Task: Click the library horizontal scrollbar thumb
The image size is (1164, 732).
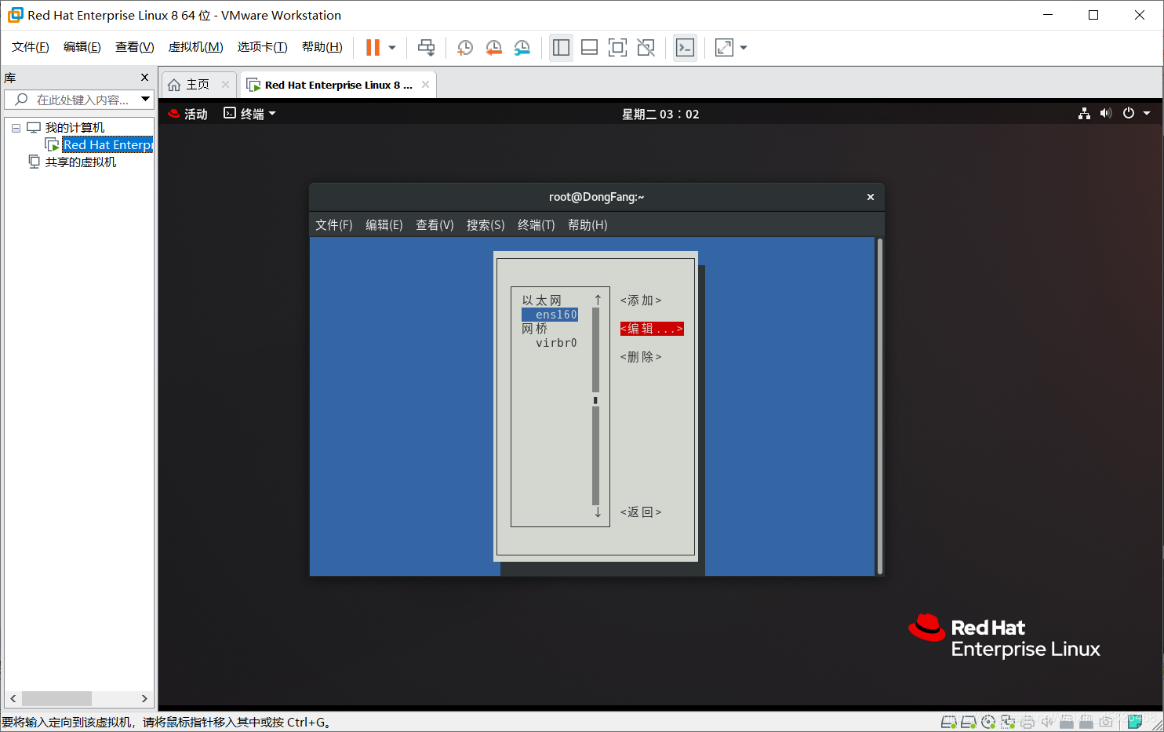Action: click(56, 698)
